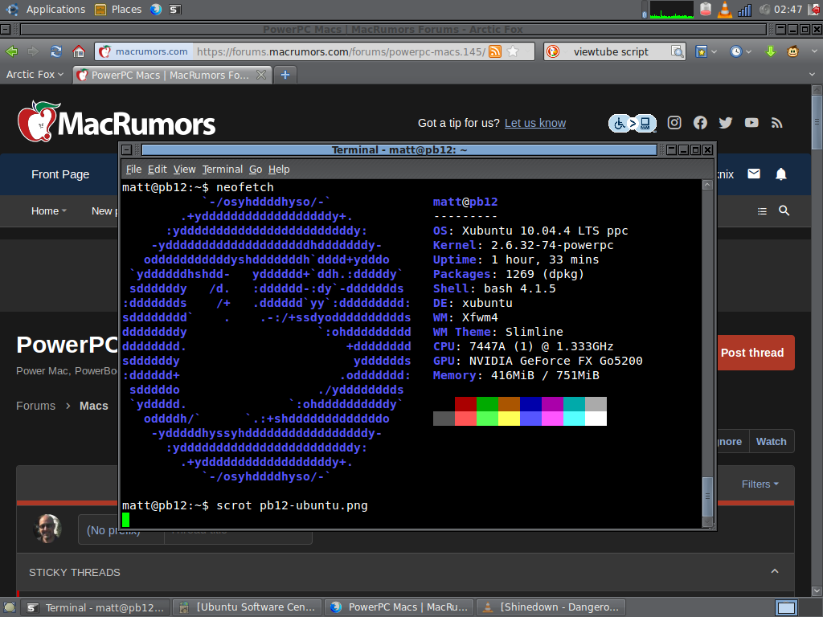Click the Greasemonkey monkey icon
The width and height of the screenshot is (823, 617).
(x=792, y=51)
